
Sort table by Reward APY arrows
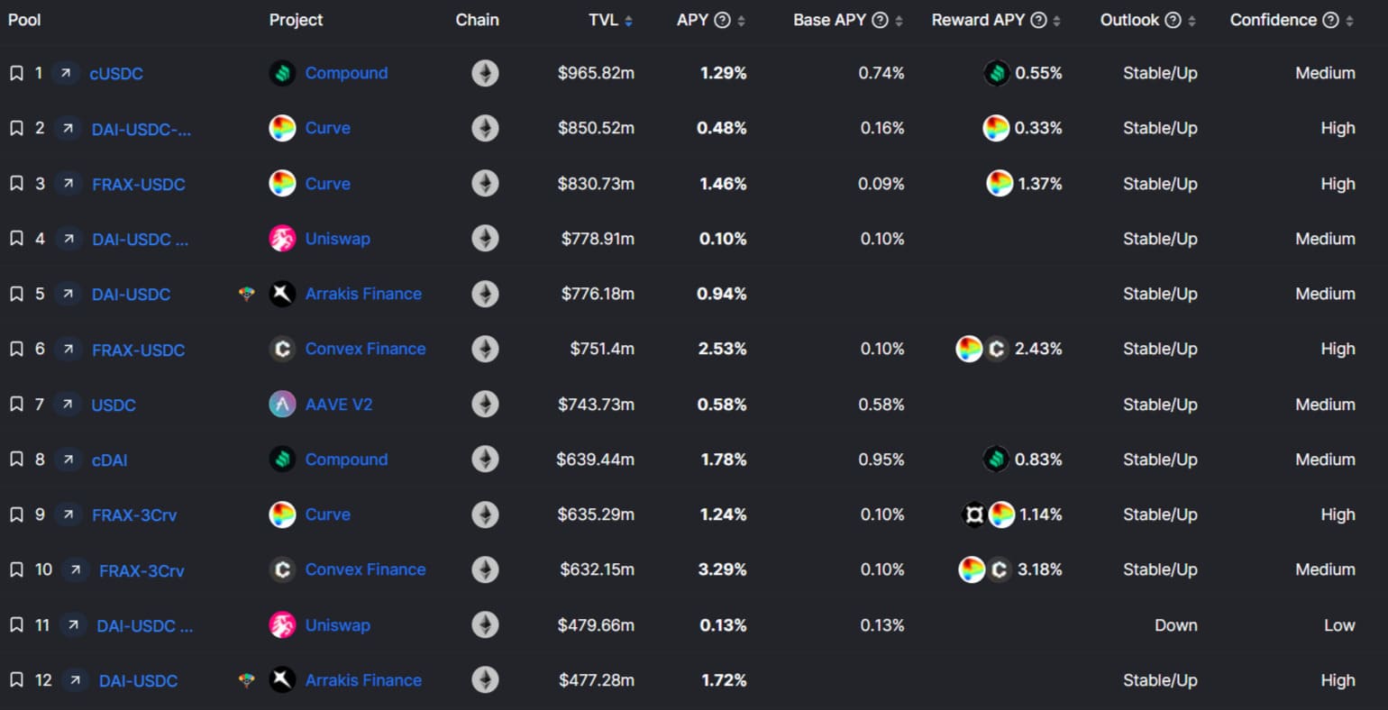coord(1056,21)
